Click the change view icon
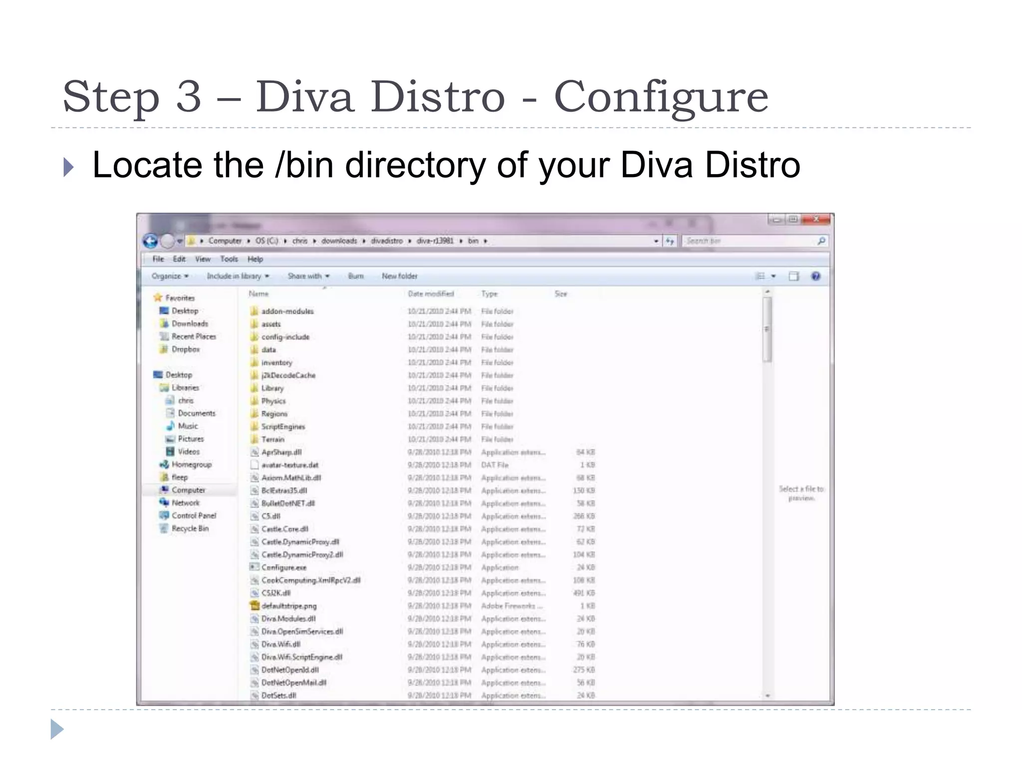The image size is (1022, 766). tap(760, 276)
